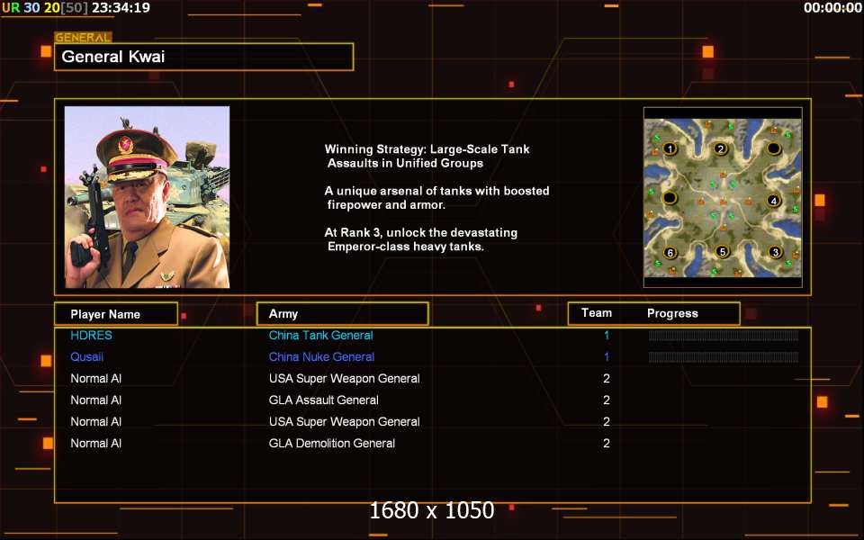Click HDRES's loading progress bar

pyautogui.click(x=724, y=336)
